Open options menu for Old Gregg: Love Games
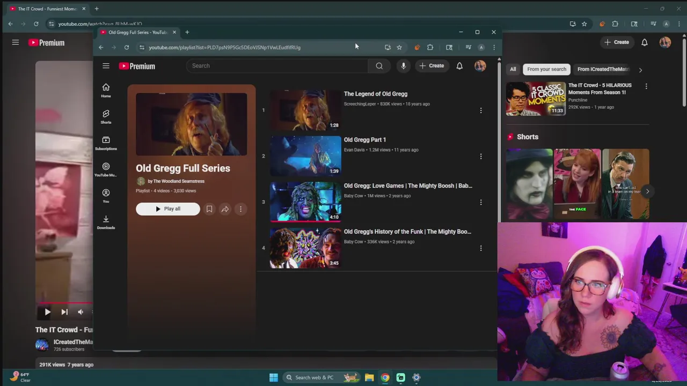687x386 pixels. (x=481, y=202)
